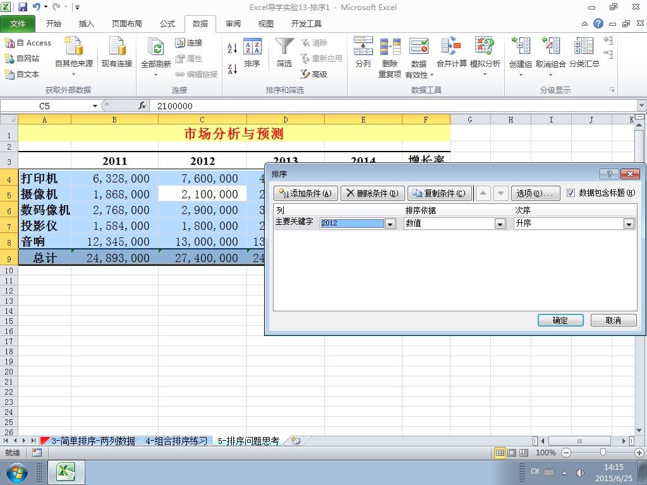Click the Save icon in quick access toolbar
Viewport: 647px width, 485px height.
click(23, 7)
